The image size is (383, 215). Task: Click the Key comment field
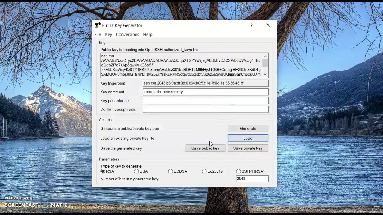click(x=206, y=92)
